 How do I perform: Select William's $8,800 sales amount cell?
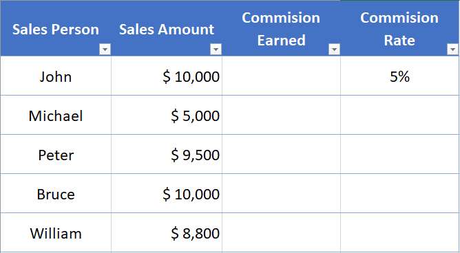click(x=167, y=233)
